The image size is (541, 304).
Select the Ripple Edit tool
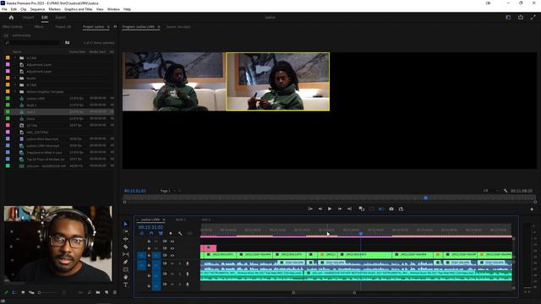(126, 239)
